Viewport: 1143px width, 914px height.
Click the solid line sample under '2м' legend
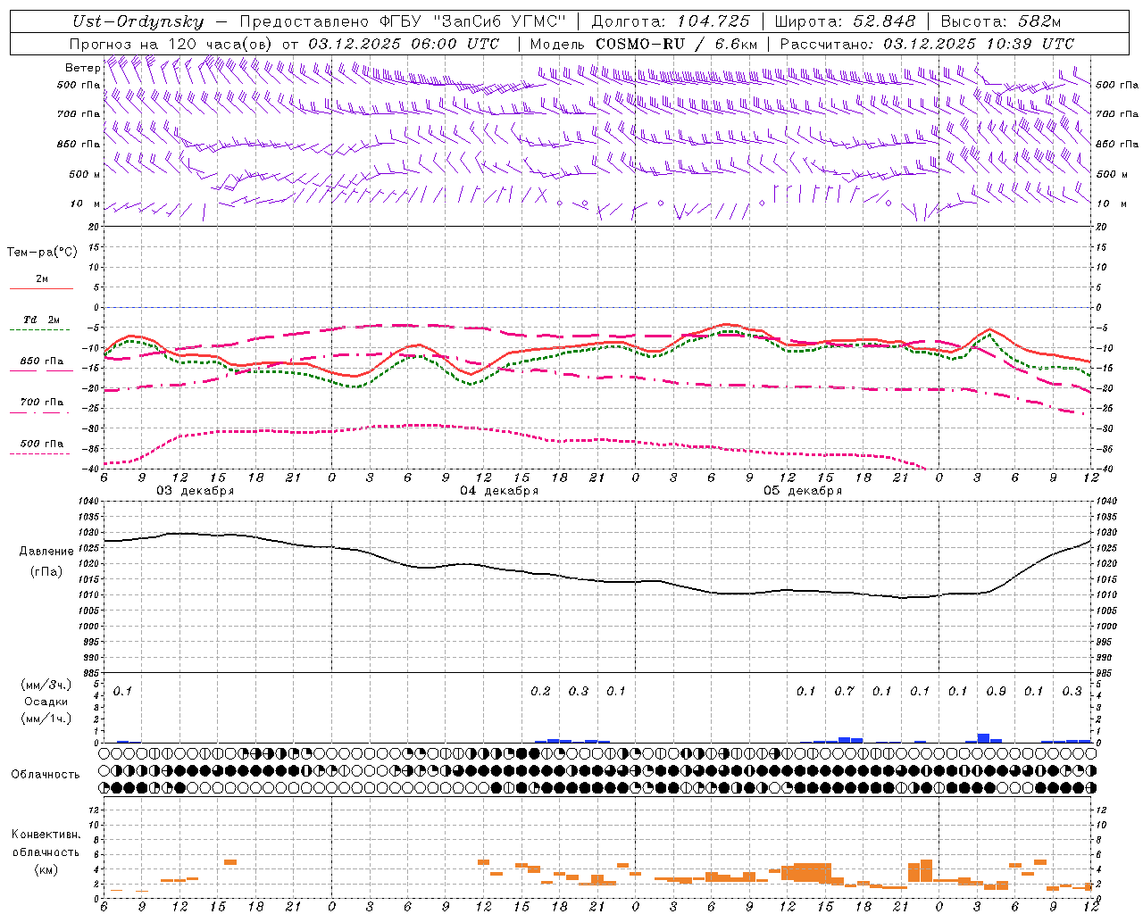point(41,288)
